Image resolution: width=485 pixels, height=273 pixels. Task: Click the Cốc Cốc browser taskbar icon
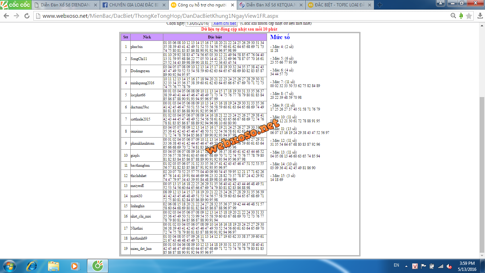98,266
